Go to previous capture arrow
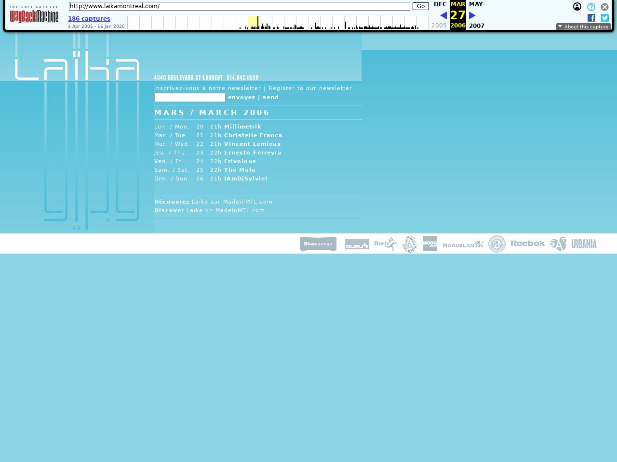617x462 pixels. (443, 15)
